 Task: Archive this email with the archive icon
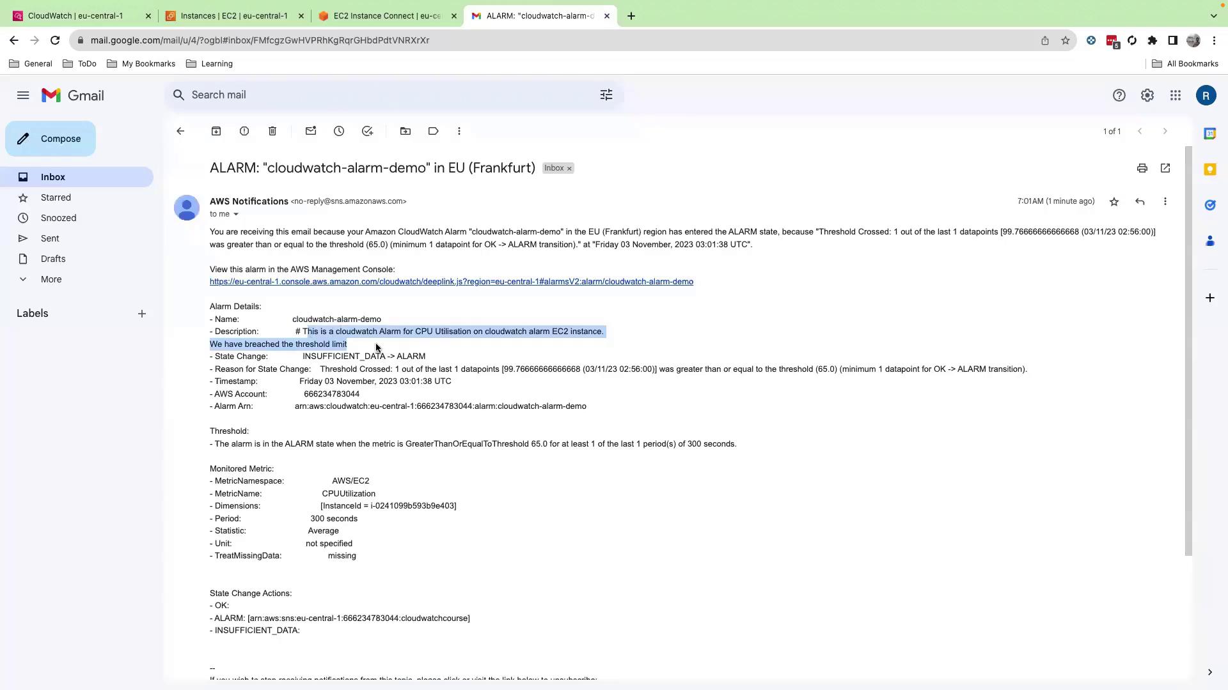pyautogui.click(x=216, y=131)
